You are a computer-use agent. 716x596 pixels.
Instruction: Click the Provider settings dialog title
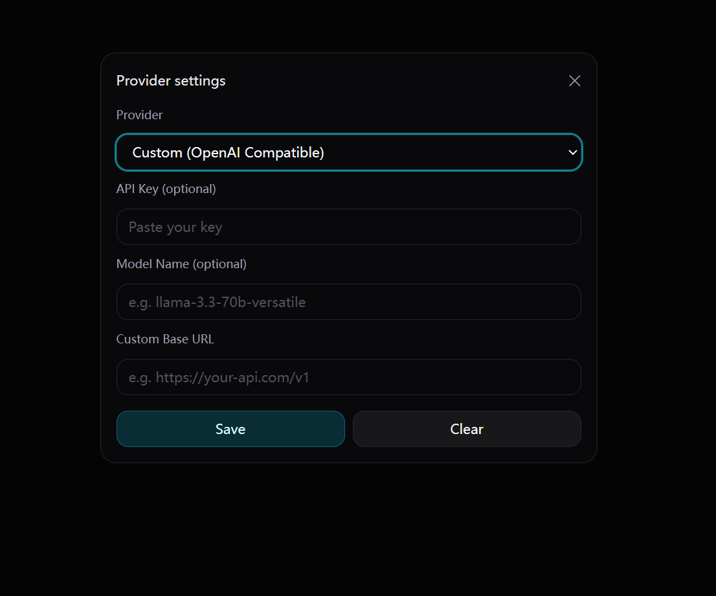click(x=170, y=80)
